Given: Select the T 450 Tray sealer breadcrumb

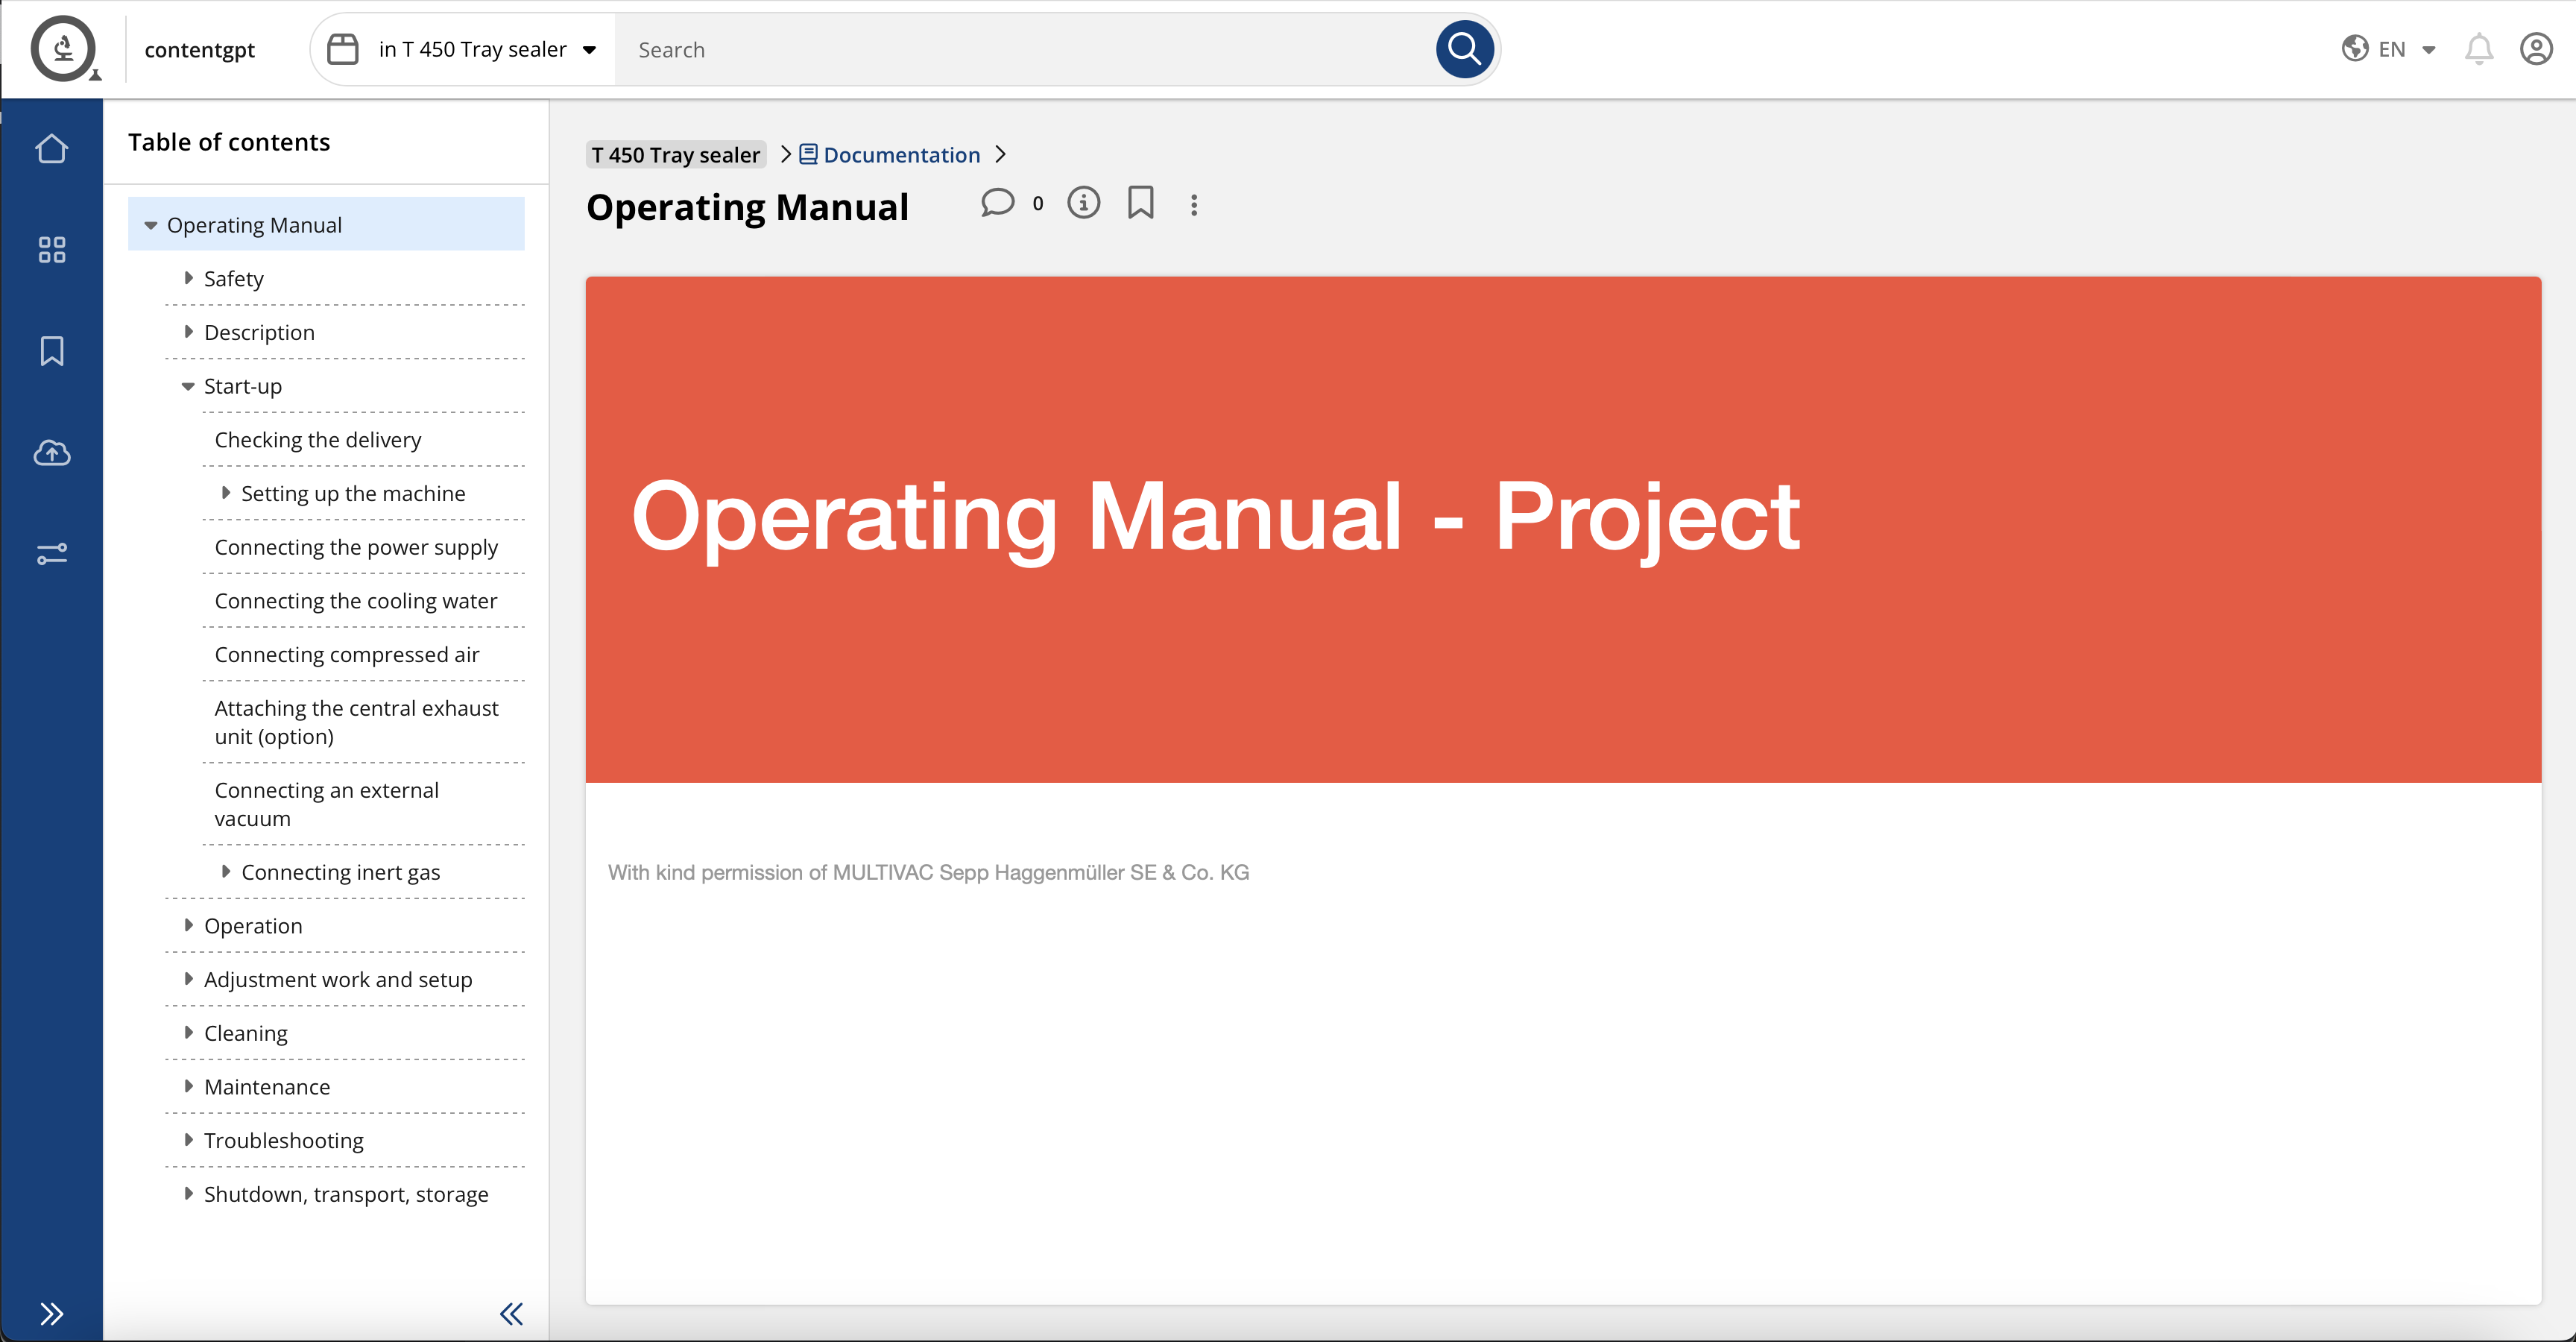Looking at the screenshot, I should click(x=676, y=154).
